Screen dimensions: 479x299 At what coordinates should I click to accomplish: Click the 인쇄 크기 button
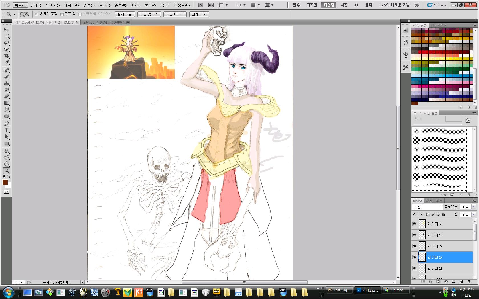click(199, 14)
